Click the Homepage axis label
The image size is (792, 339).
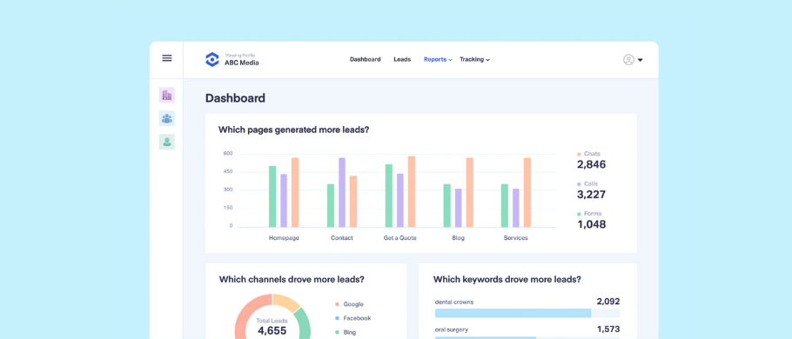284,238
